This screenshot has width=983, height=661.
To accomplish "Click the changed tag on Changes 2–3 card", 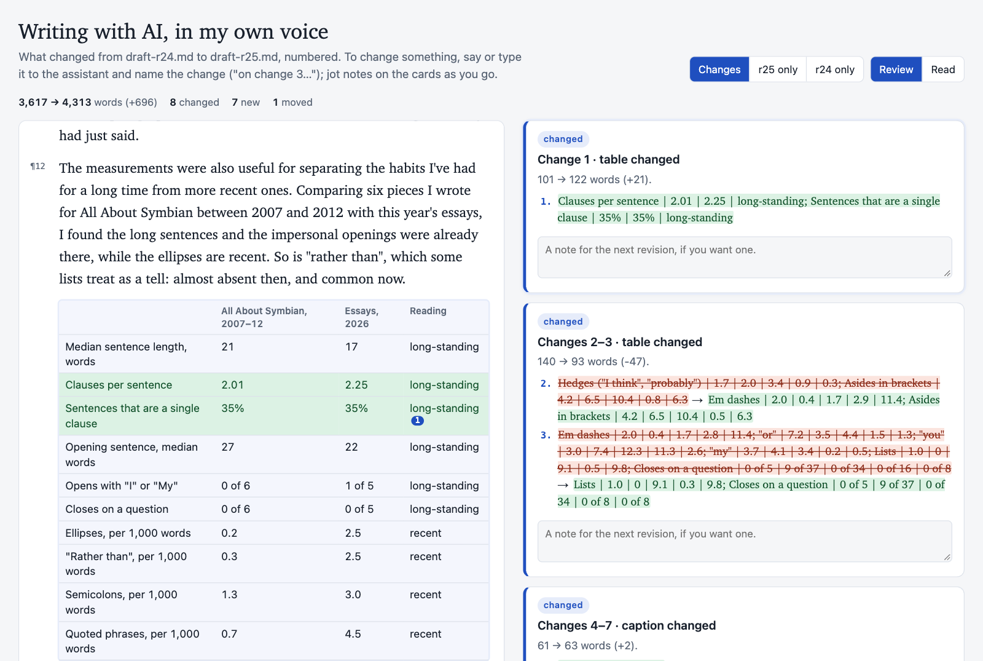I will (x=563, y=322).
